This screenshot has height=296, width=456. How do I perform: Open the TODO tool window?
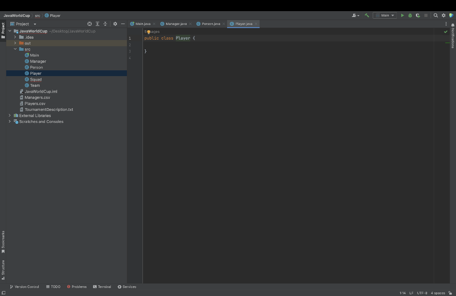[53, 287]
